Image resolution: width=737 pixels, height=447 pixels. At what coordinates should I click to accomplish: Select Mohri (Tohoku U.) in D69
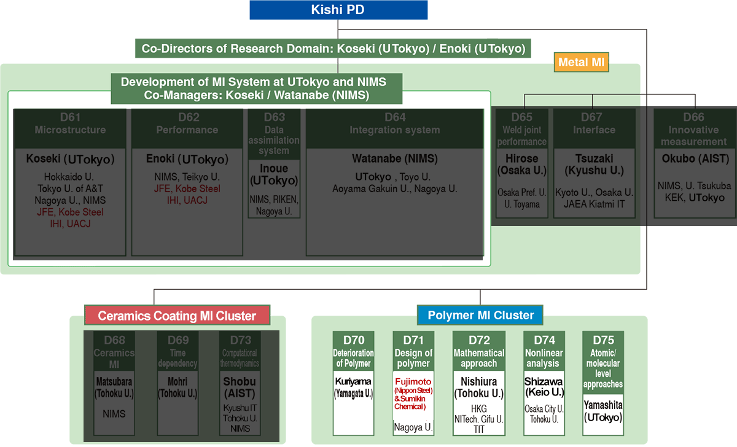click(177, 387)
